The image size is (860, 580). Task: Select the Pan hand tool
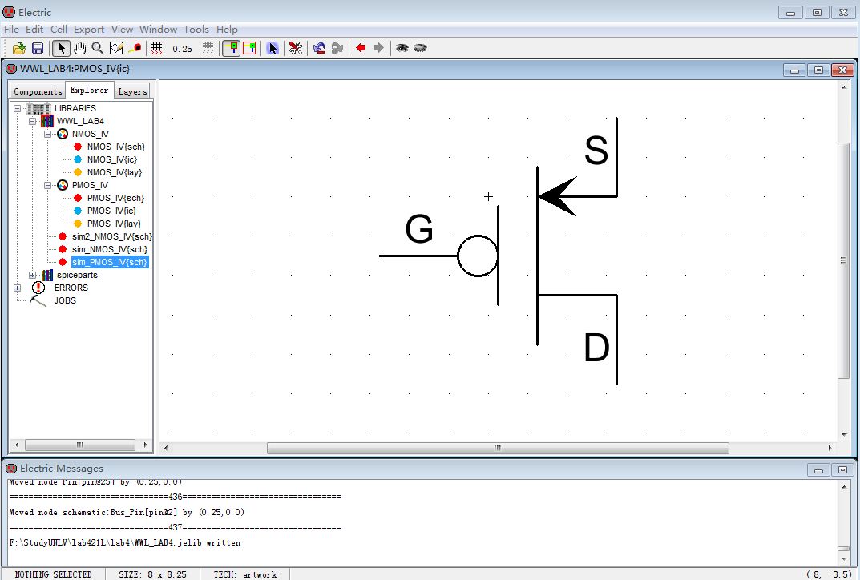tap(80, 48)
